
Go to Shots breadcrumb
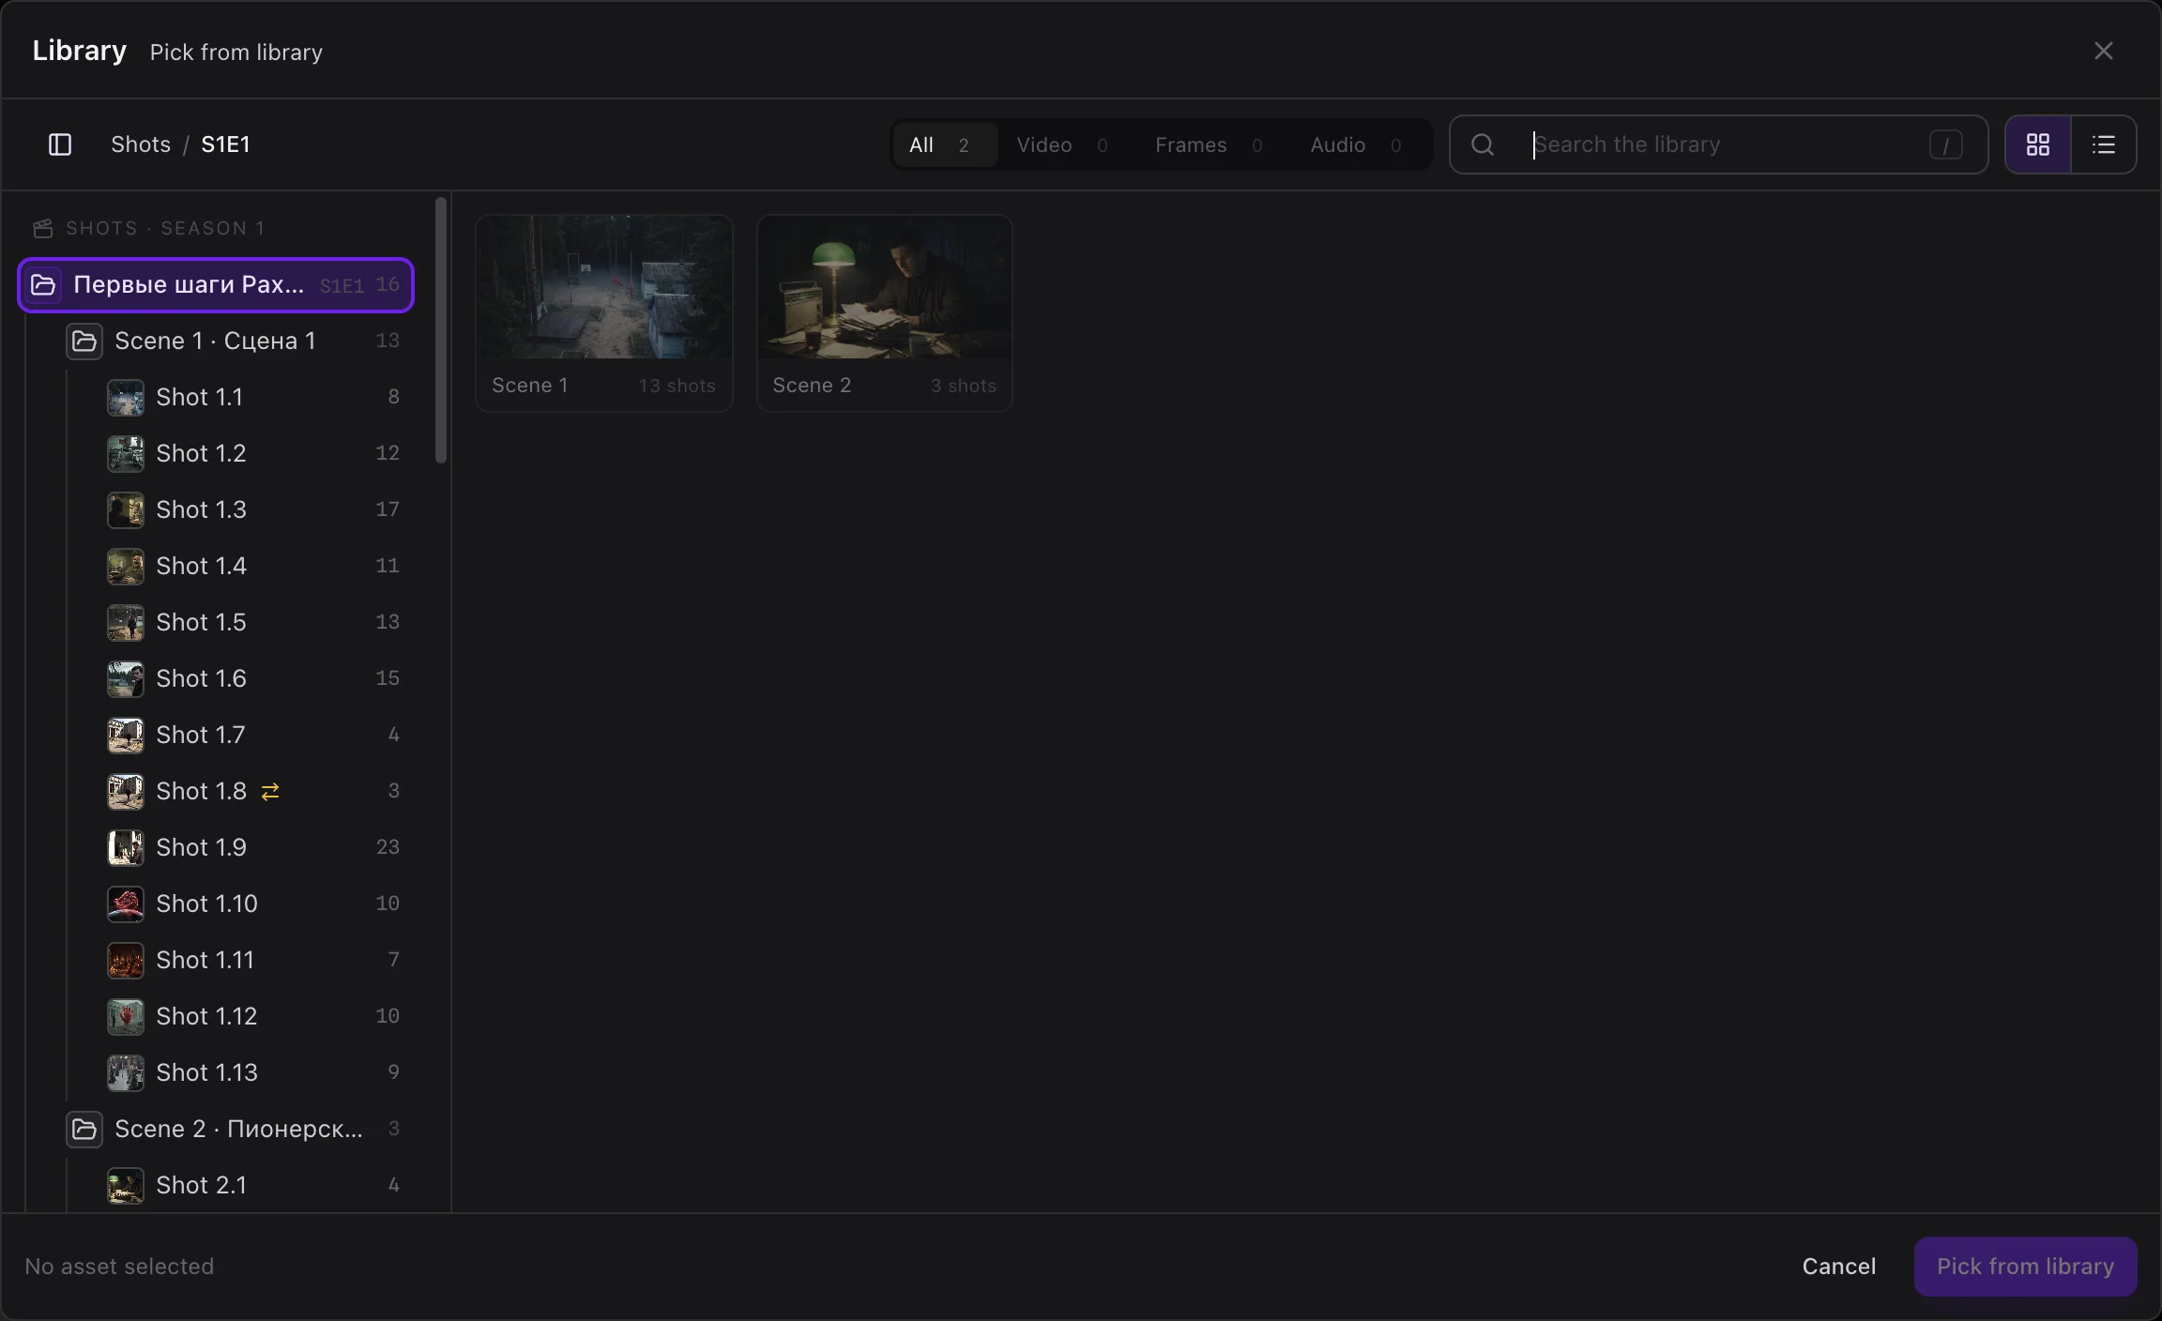coord(141,144)
